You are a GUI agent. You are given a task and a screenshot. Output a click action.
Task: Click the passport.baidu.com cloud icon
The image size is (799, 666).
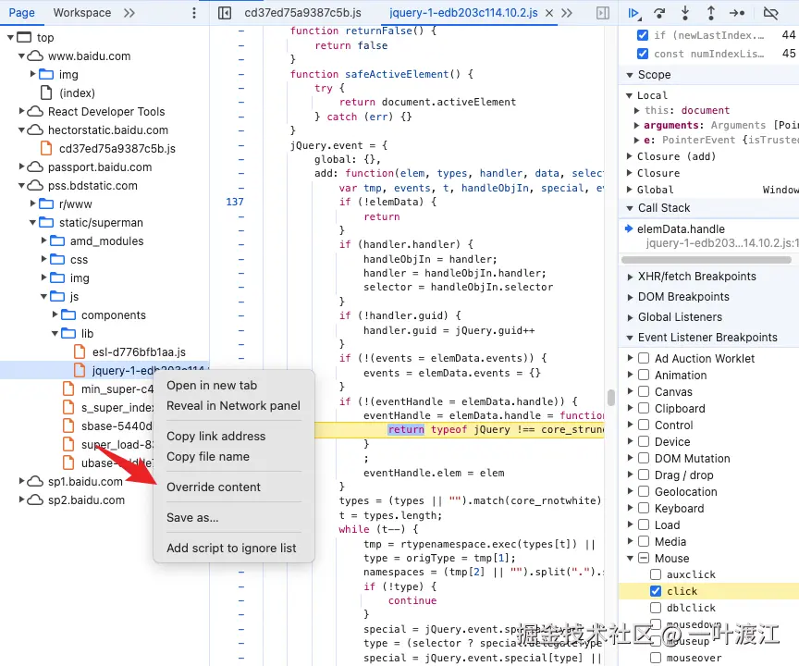point(35,166)
